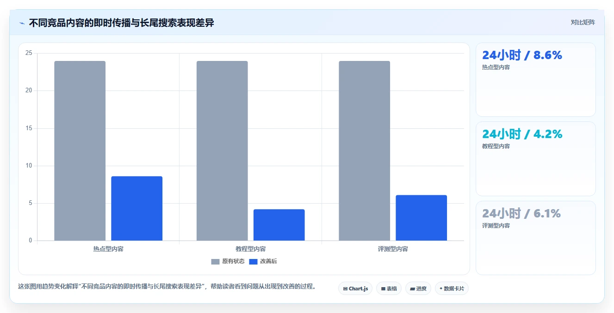Click the 热点型内容 caption in the first card

coord(496,67)
